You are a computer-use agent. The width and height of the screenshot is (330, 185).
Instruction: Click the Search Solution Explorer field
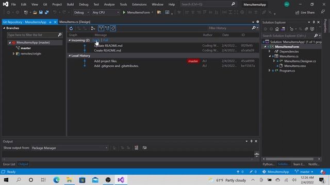[x=288, y=35]
